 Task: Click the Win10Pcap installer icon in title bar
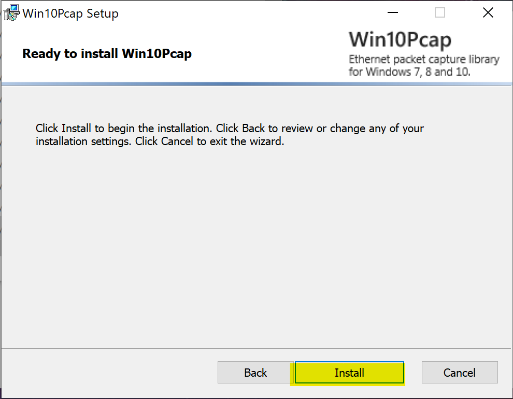point(11,13)
